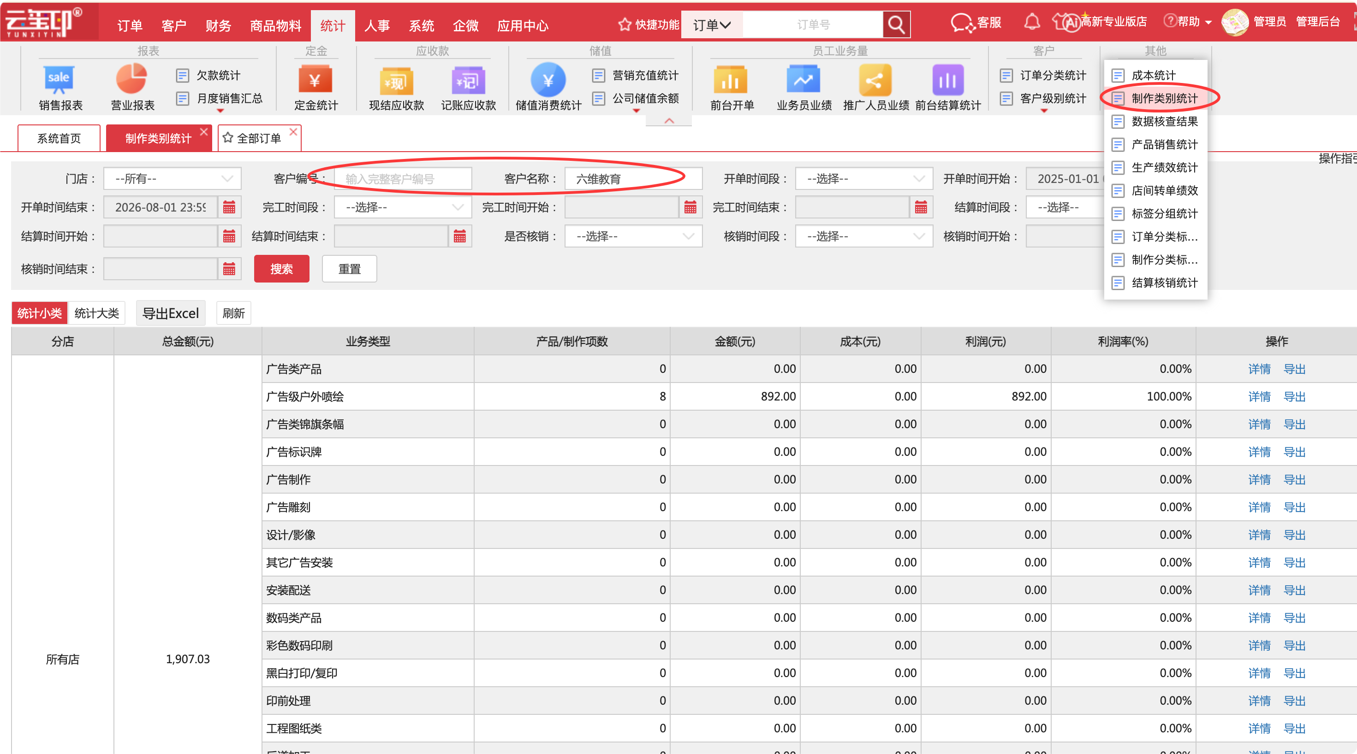Collapse the ribbon with the up chevron
Screen dimensions: 1357x754
[x=669, y=121]
